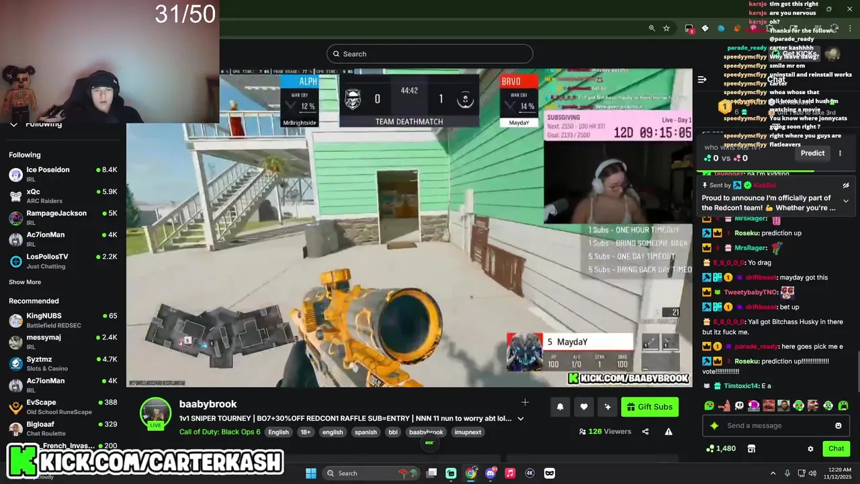The image size is (860, 484).
Task: Click the bbl tag
Action: (393, 432)
